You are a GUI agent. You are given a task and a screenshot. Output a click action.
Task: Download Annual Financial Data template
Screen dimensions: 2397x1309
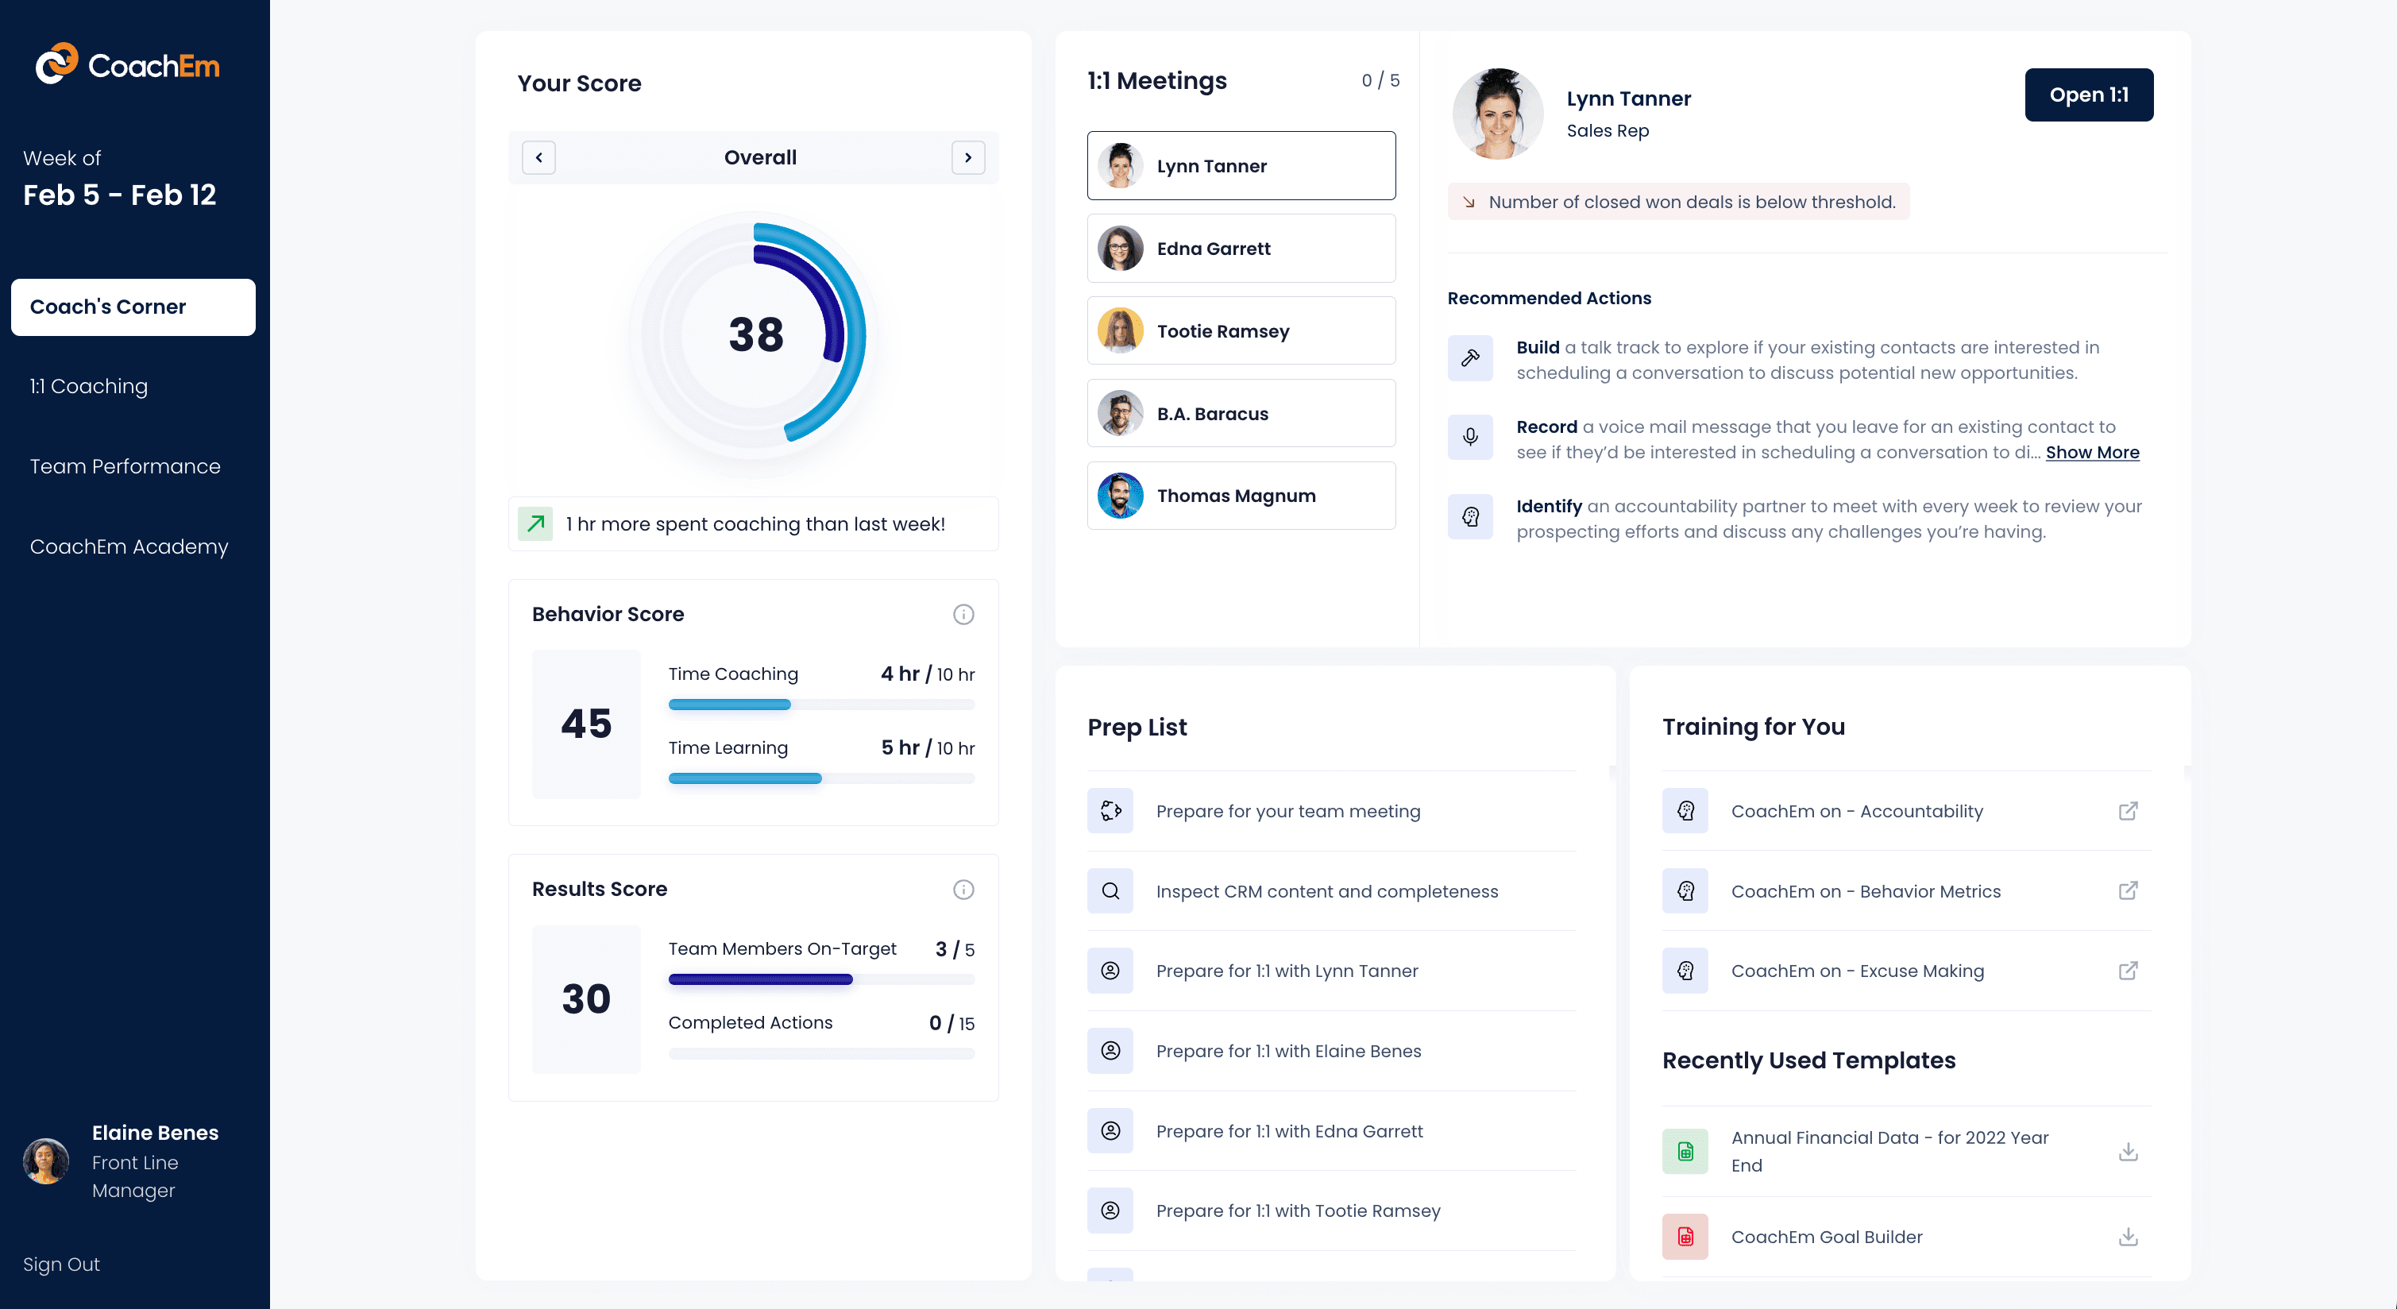(x=2128, y=1152)
